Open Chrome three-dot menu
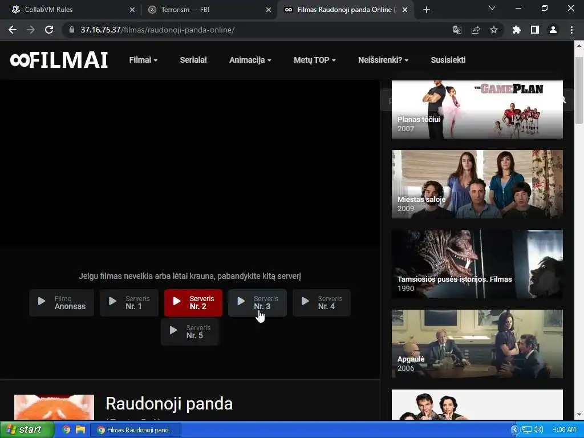The image size is (584, 438). [x=571, y=30]
